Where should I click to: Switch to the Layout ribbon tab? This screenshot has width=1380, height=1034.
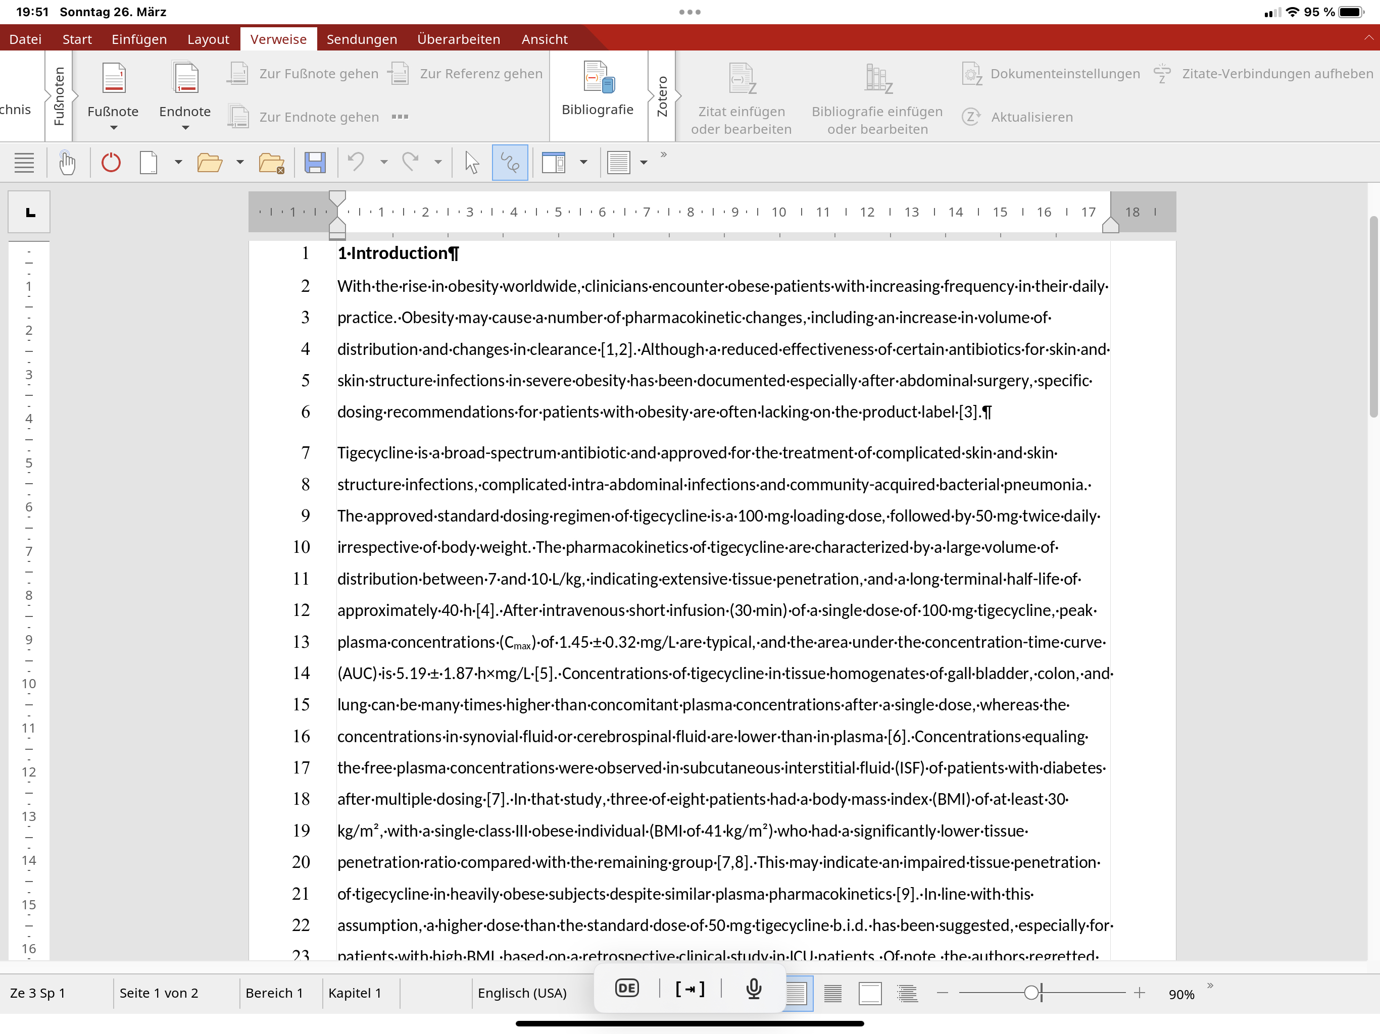pos(208,39)
